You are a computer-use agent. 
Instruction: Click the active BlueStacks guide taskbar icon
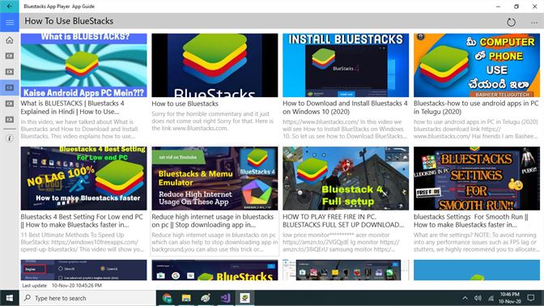pos(245,298)
